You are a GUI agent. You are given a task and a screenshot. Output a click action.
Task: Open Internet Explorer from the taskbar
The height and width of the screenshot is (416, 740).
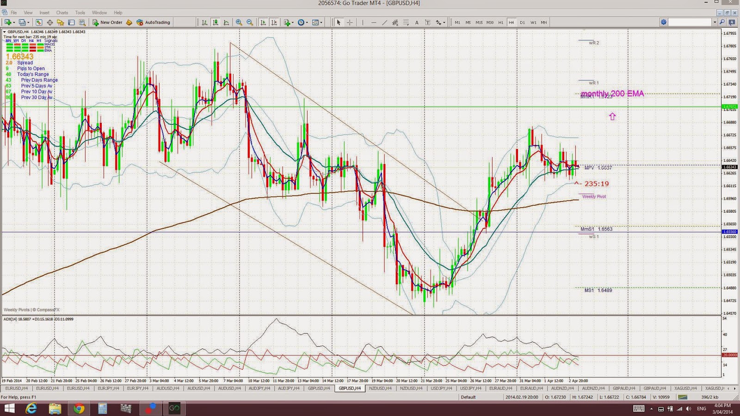click(x=31, y=408)
